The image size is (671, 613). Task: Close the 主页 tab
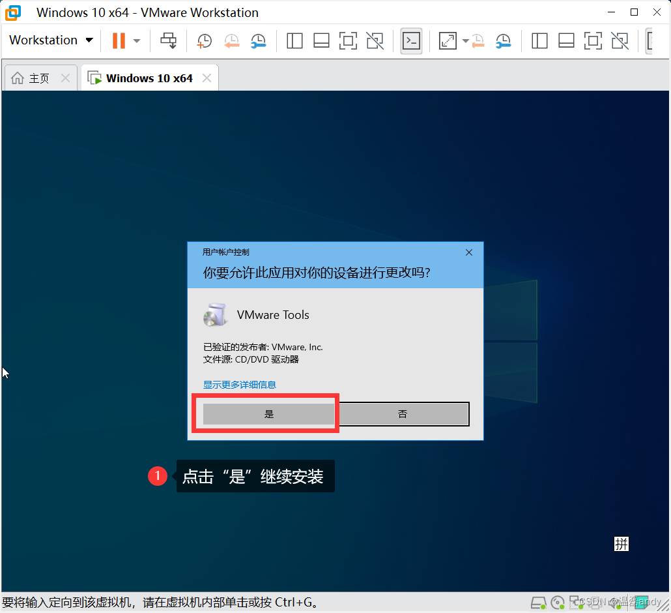(66, 78)
